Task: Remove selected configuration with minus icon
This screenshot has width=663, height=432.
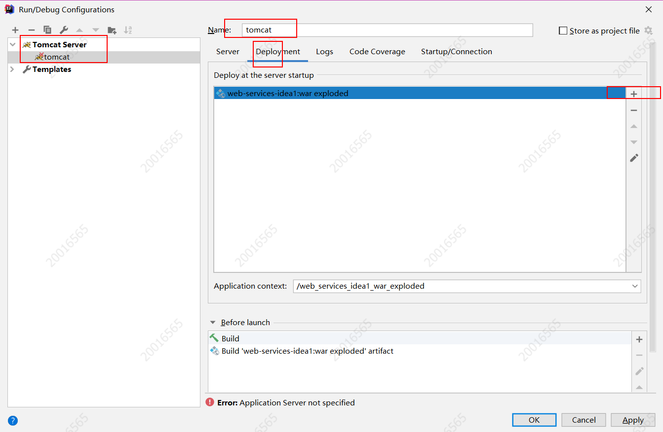Action: coord(32,30)
